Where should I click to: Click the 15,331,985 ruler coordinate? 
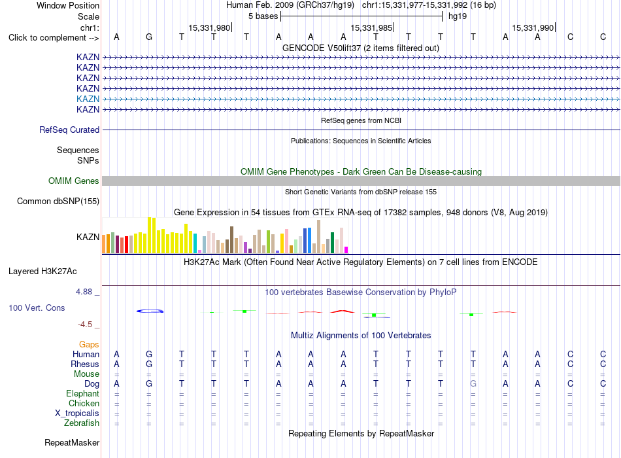(x=371, y=27)
